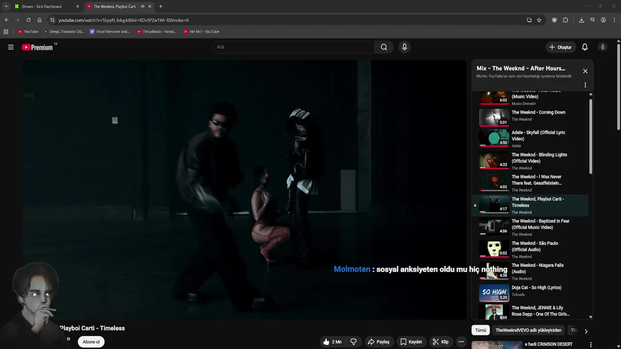Click the Oluştur create button

tap(560, 47)
